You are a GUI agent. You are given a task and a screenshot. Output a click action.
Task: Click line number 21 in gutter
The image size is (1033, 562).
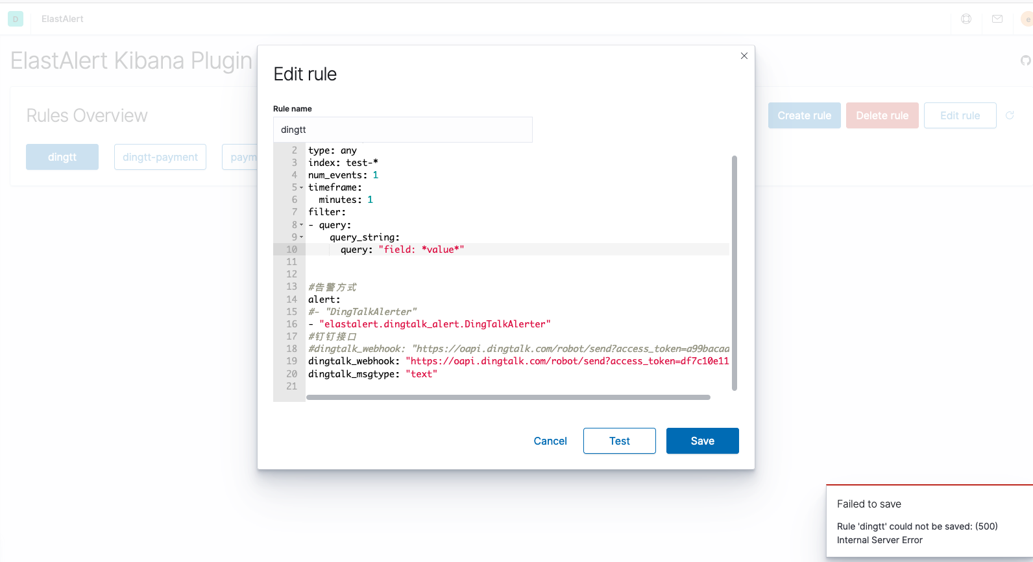tap(292, 386)
